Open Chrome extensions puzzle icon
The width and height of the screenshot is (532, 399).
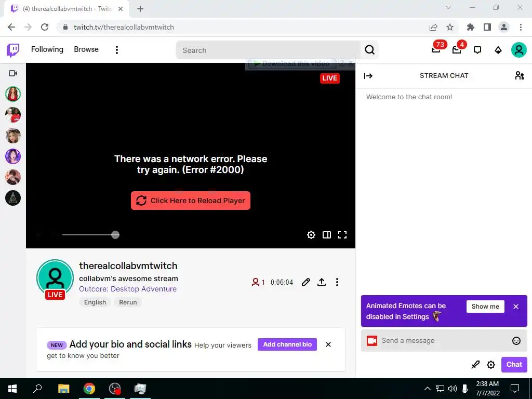click(470, 27)
